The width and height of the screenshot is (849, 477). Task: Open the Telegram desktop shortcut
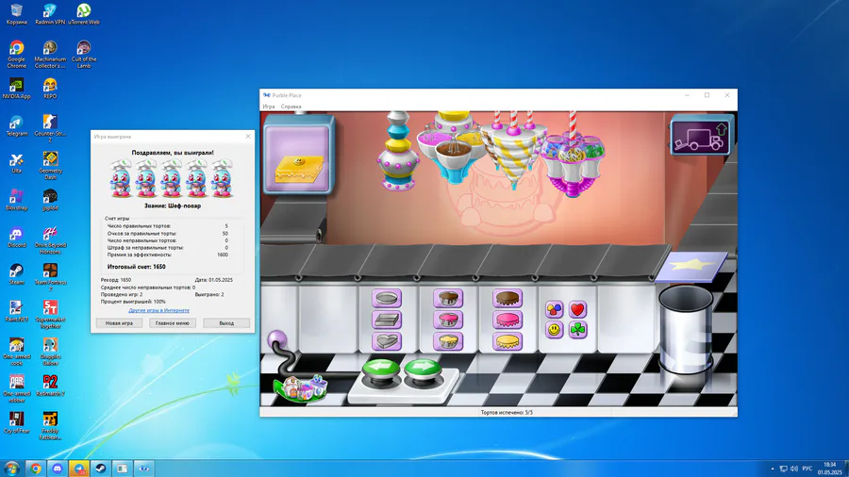pos(16,125)
